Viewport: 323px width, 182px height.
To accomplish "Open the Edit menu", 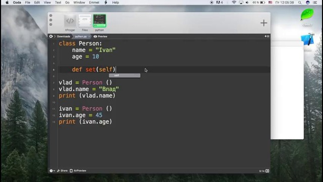I will (37, 3).
